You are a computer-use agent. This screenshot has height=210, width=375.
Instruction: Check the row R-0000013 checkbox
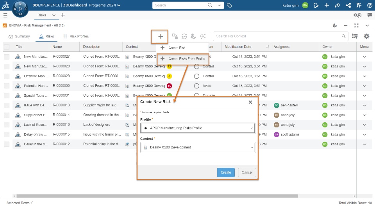(x=7, y=105)
